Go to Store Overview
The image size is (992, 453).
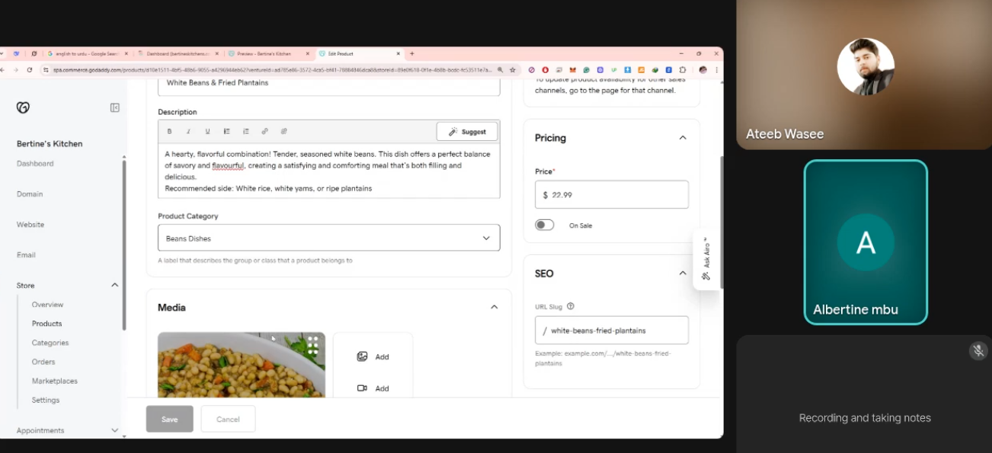47,304
